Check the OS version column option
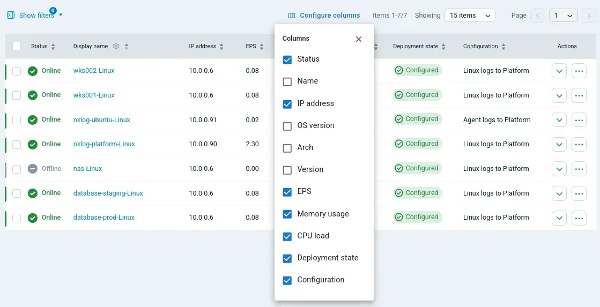 click(287, 126)
